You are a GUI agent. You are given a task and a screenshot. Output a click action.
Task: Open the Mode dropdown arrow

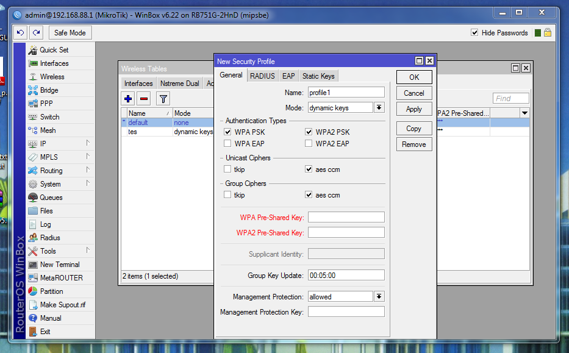click(379, 108)
